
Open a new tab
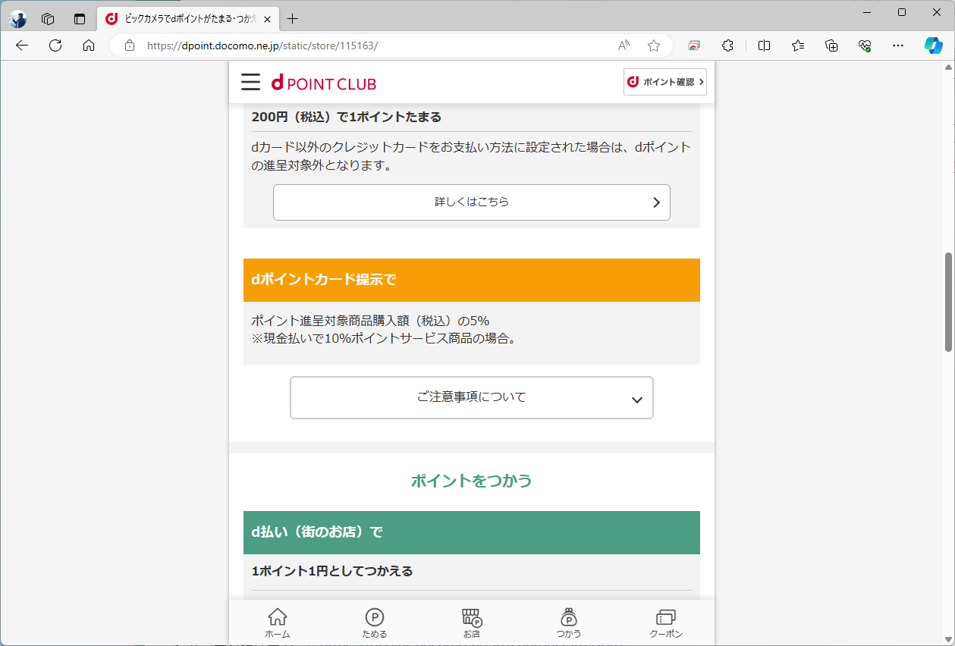[x=293, y=19]
